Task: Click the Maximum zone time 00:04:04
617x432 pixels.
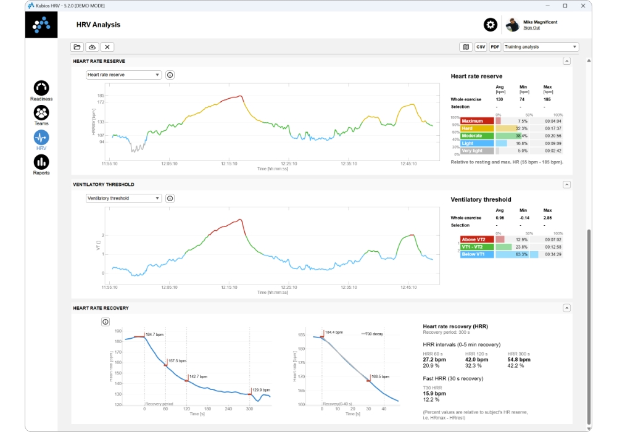Action: point(553,121)
